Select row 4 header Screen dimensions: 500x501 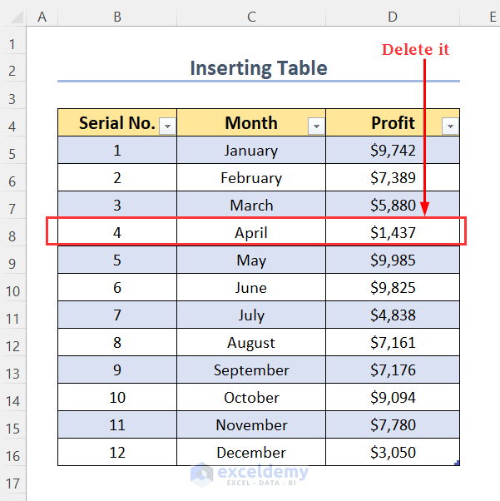tap(12, 126)
